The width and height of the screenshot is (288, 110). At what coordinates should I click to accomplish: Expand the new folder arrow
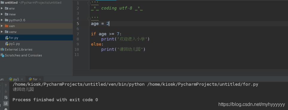click(2, 14)
